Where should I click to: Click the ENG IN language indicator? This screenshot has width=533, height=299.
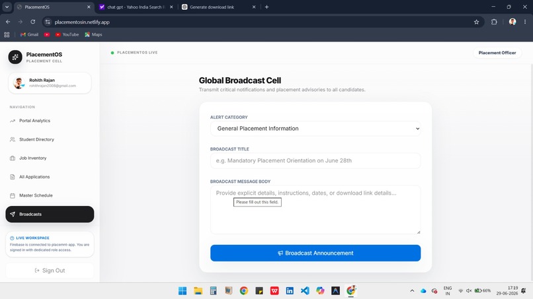point(448,290)
